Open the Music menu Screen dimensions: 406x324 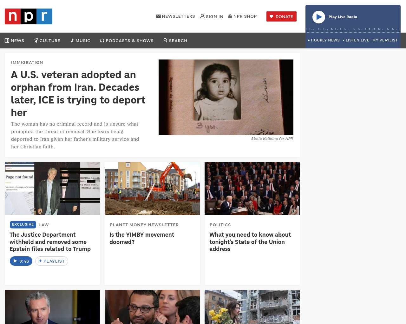81,40
